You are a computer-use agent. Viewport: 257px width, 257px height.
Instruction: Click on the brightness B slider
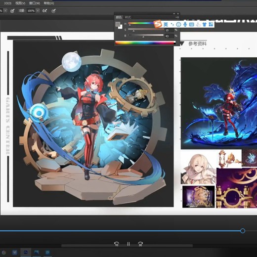point(146,35)
